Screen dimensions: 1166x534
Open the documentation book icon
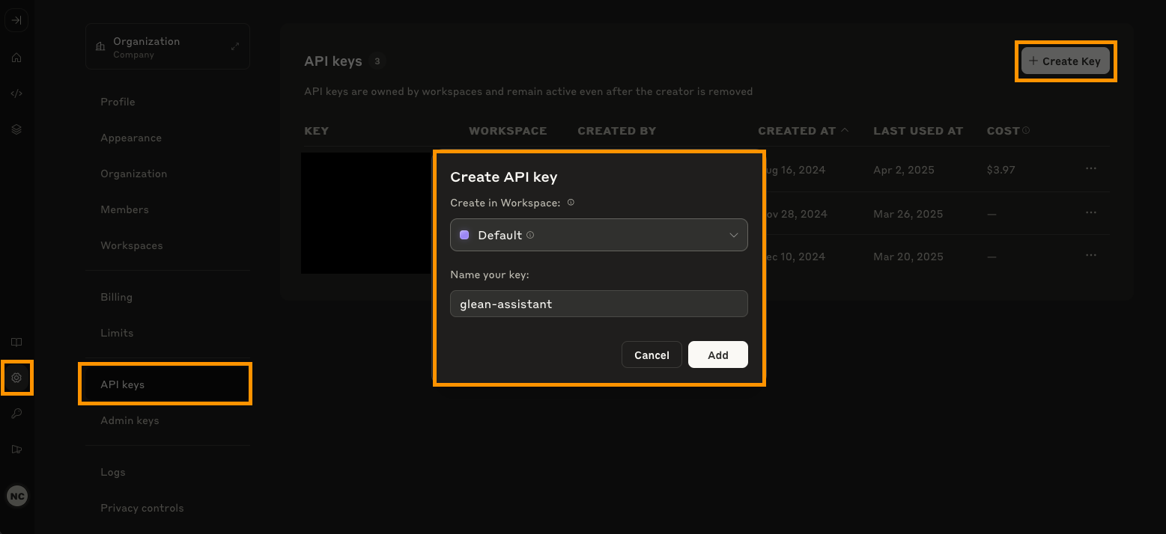[x=16, y=342]
